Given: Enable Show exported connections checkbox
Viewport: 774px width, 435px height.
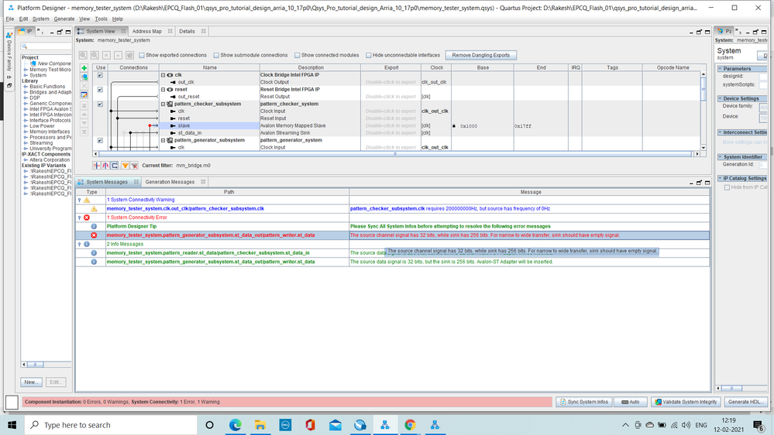Looking at the screenshot, I should point(142,55).
